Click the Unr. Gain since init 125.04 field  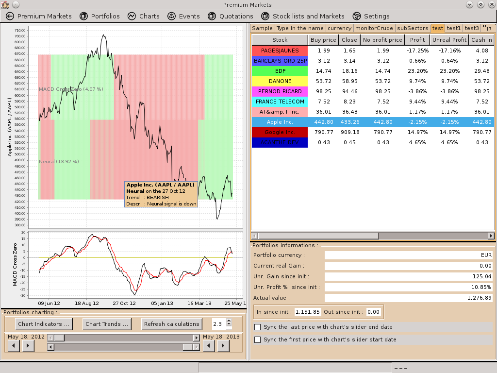click(409, 276)
